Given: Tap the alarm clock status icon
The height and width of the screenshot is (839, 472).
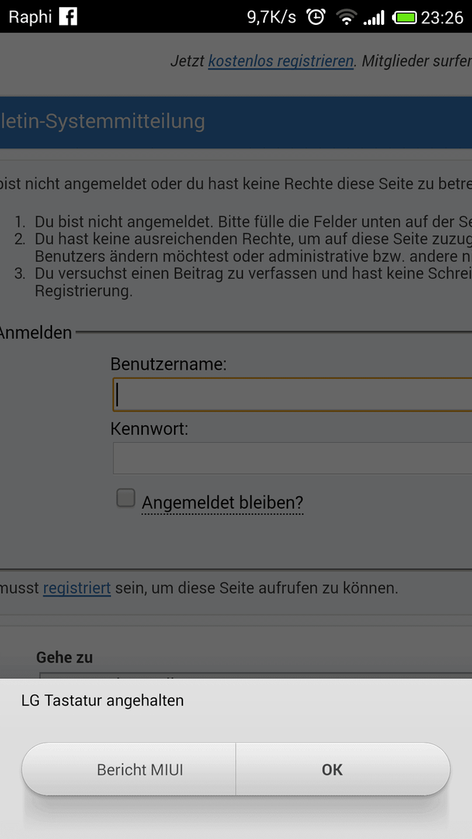Looking at the screenshot, I should (316, 17).
